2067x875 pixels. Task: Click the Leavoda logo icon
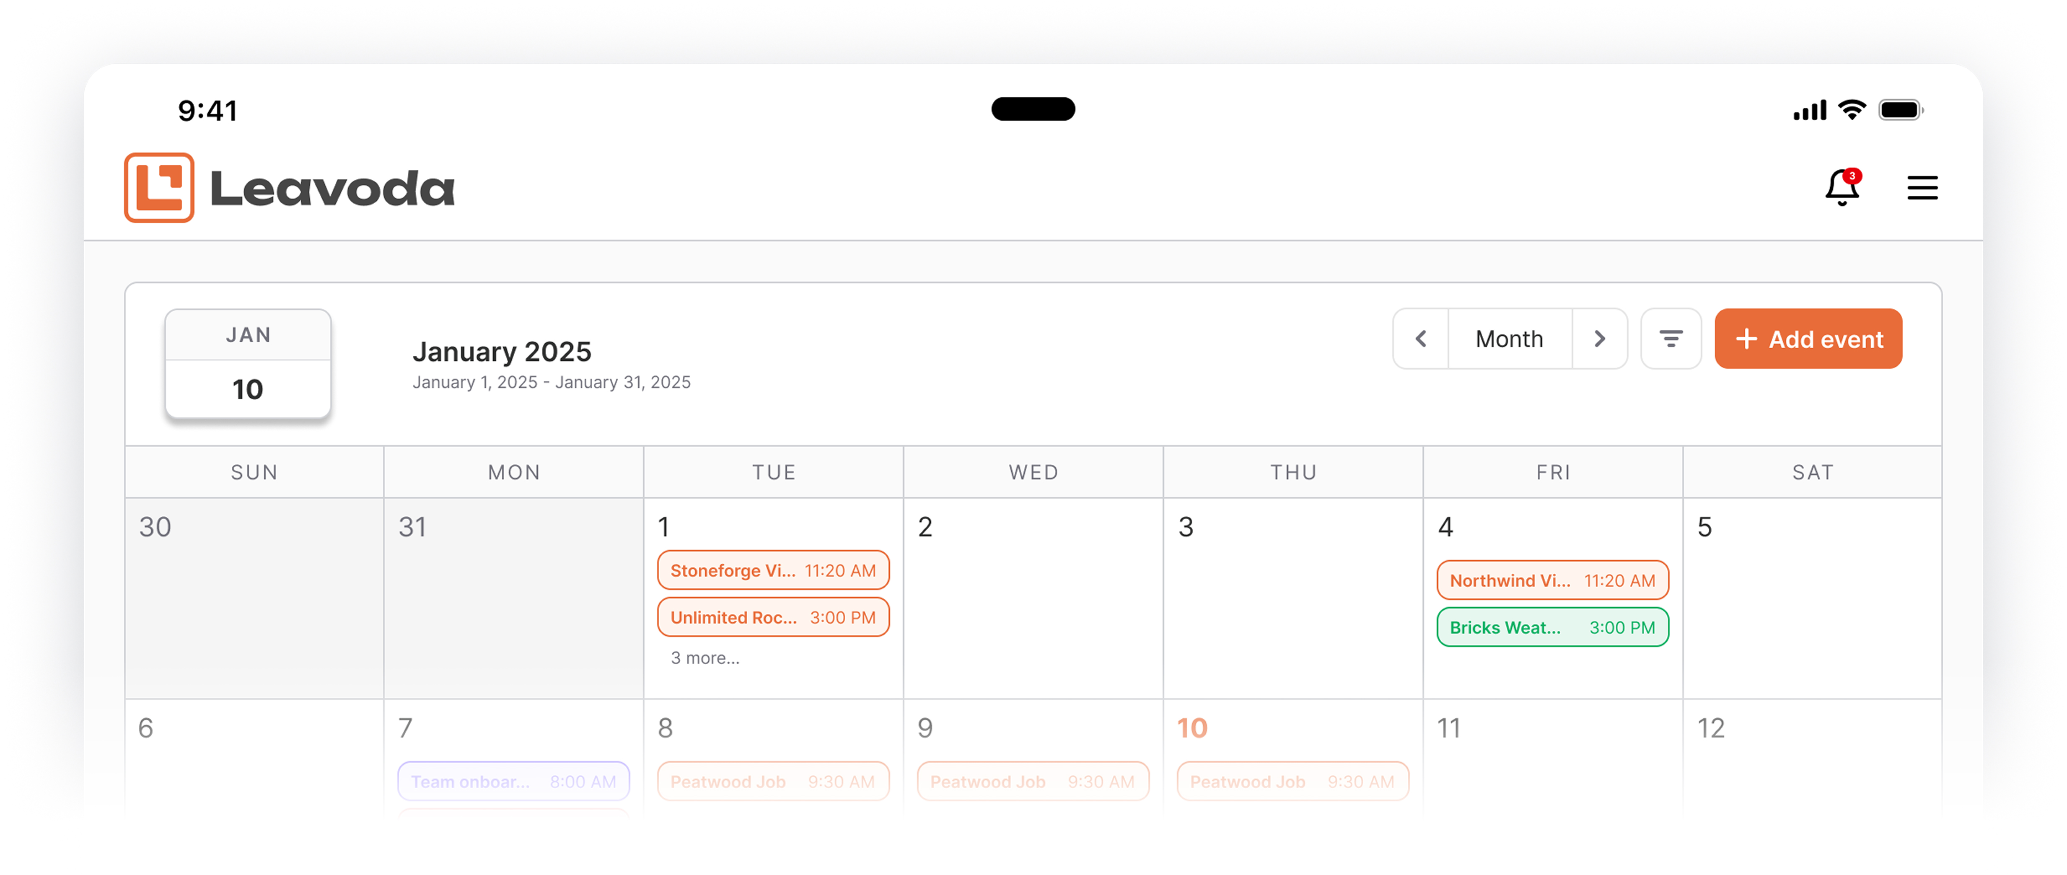pos(159,187)
